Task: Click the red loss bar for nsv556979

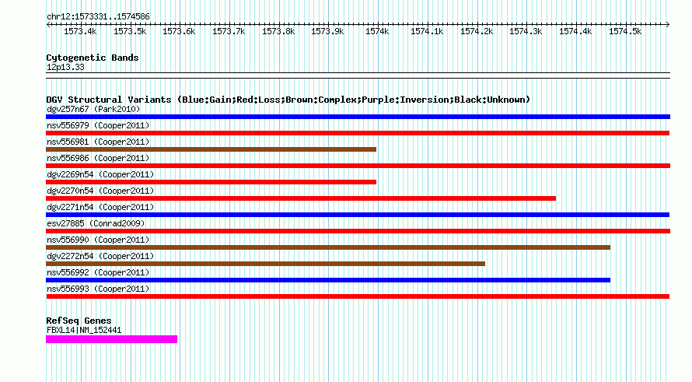Action: pos(358,133)
